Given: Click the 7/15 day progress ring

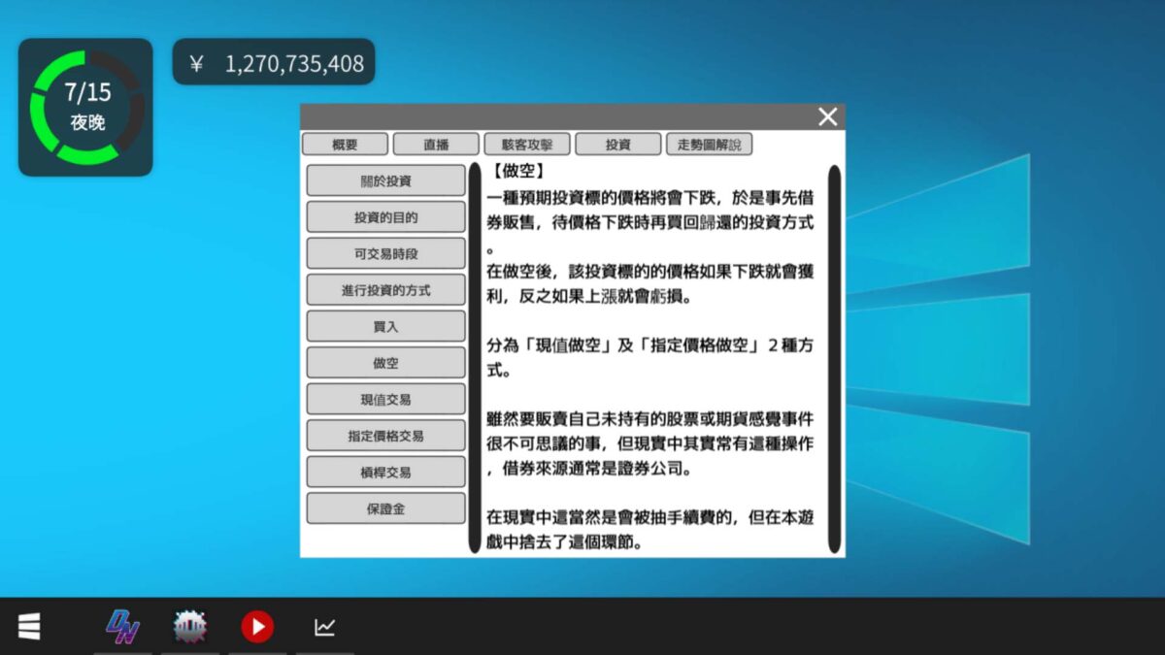Looking at the screenshot, I should tap(85, 107).
